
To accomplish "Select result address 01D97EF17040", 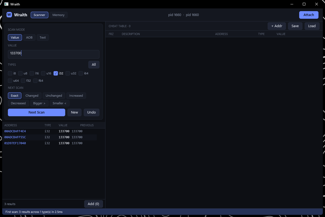I will [15, 143].
